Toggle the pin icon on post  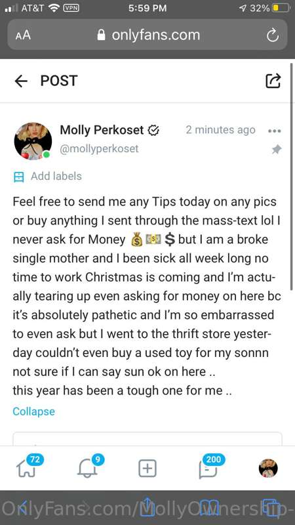[276, 150]
